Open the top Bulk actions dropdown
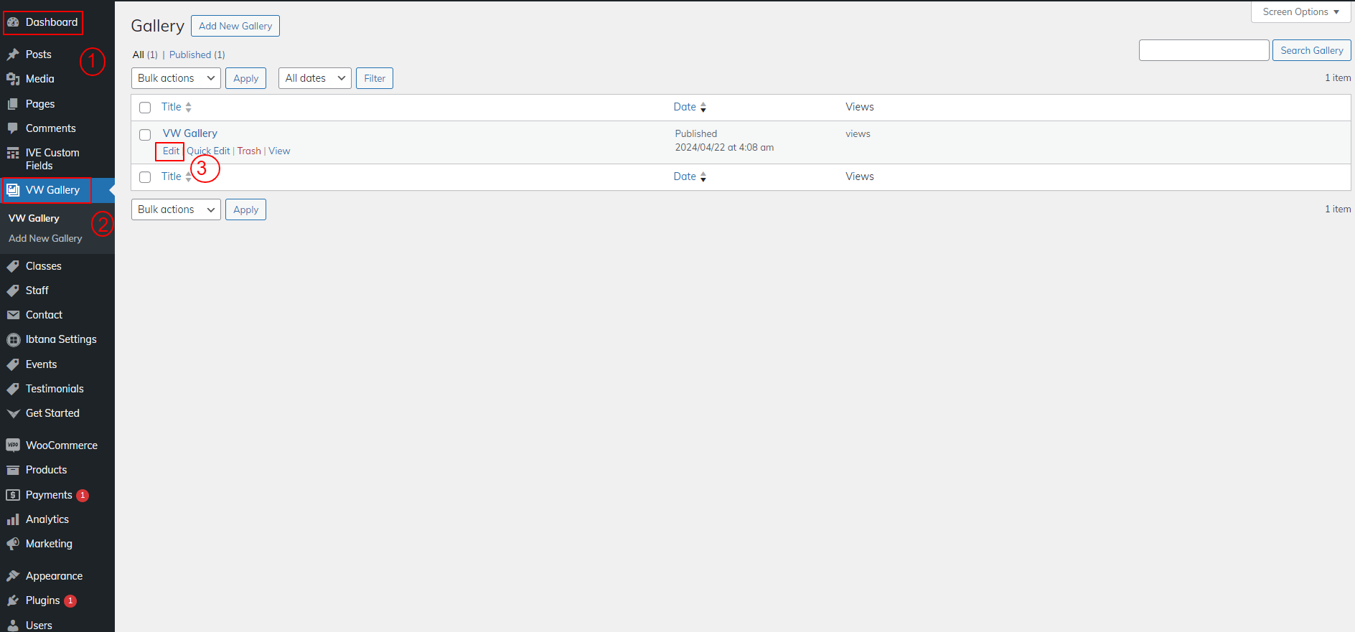Screen dimensions: 1355x632 176,78
